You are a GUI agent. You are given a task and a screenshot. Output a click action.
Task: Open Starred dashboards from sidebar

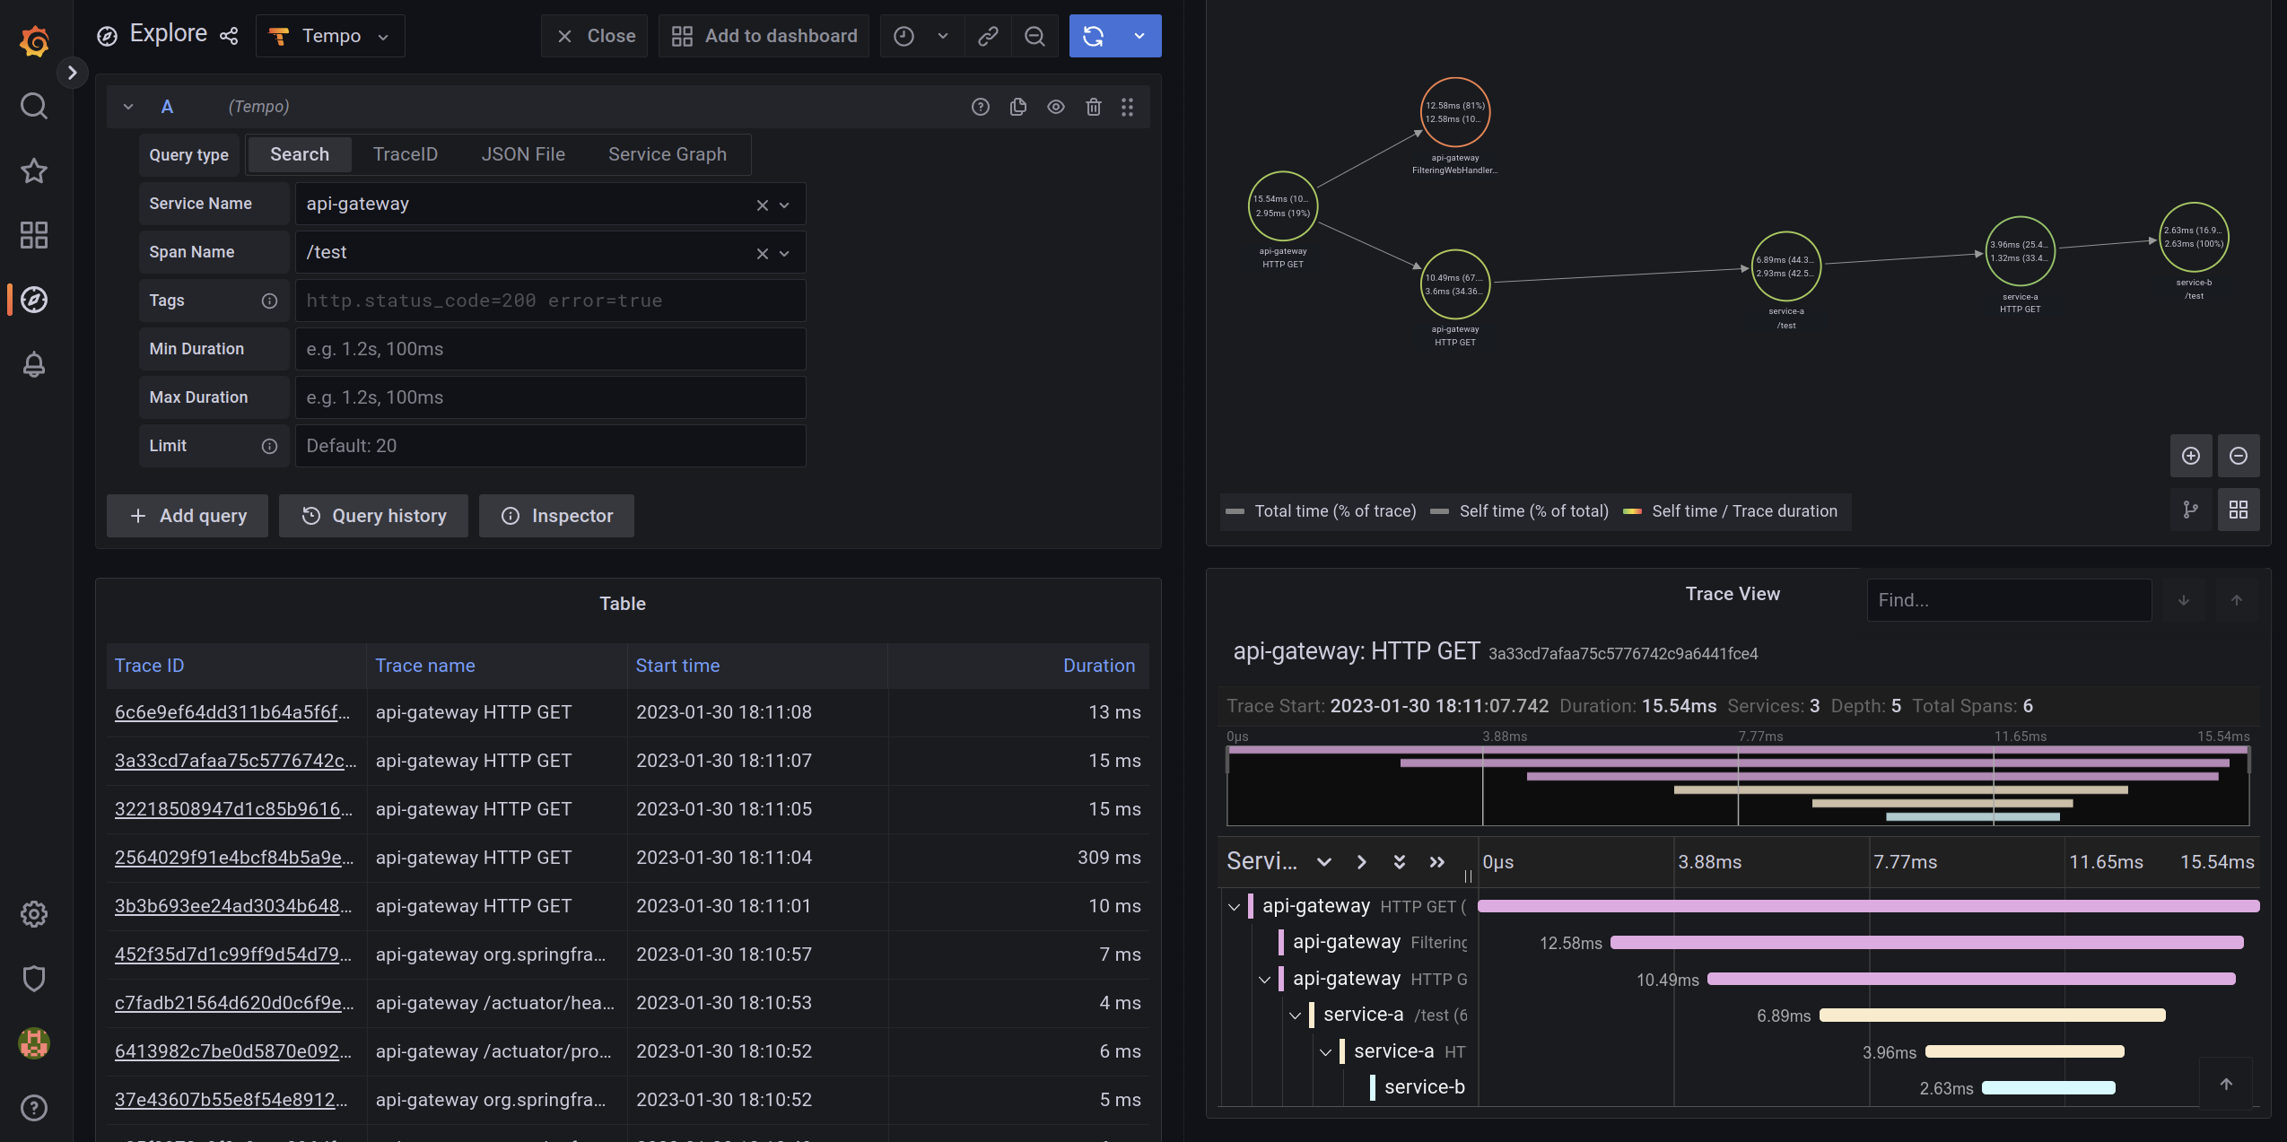click(34, 170)
